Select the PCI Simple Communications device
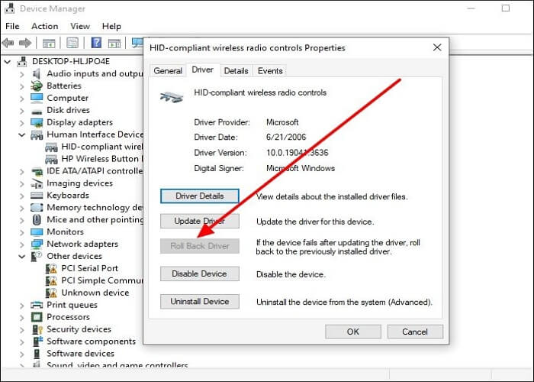Image resolution: width=534 pixels, height=382 pixels. pyautogui.click(x=94, y=280)
